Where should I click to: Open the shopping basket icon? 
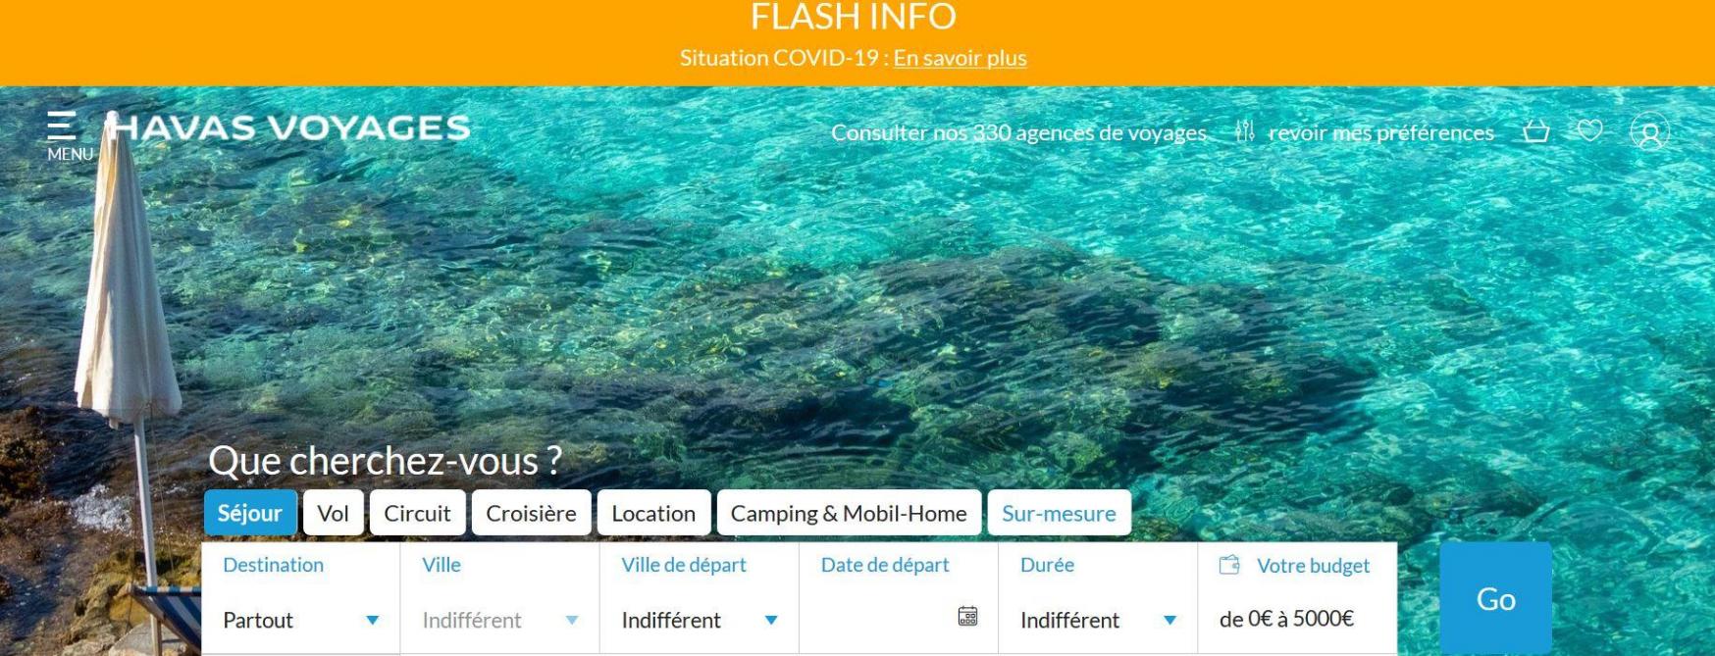tap(1535, 131)
